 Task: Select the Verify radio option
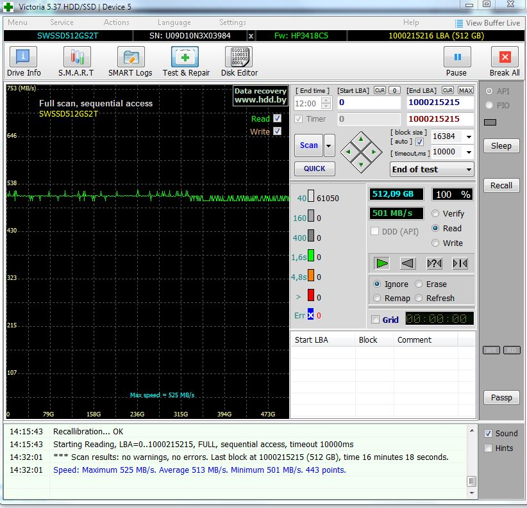(x=436, y=213)
